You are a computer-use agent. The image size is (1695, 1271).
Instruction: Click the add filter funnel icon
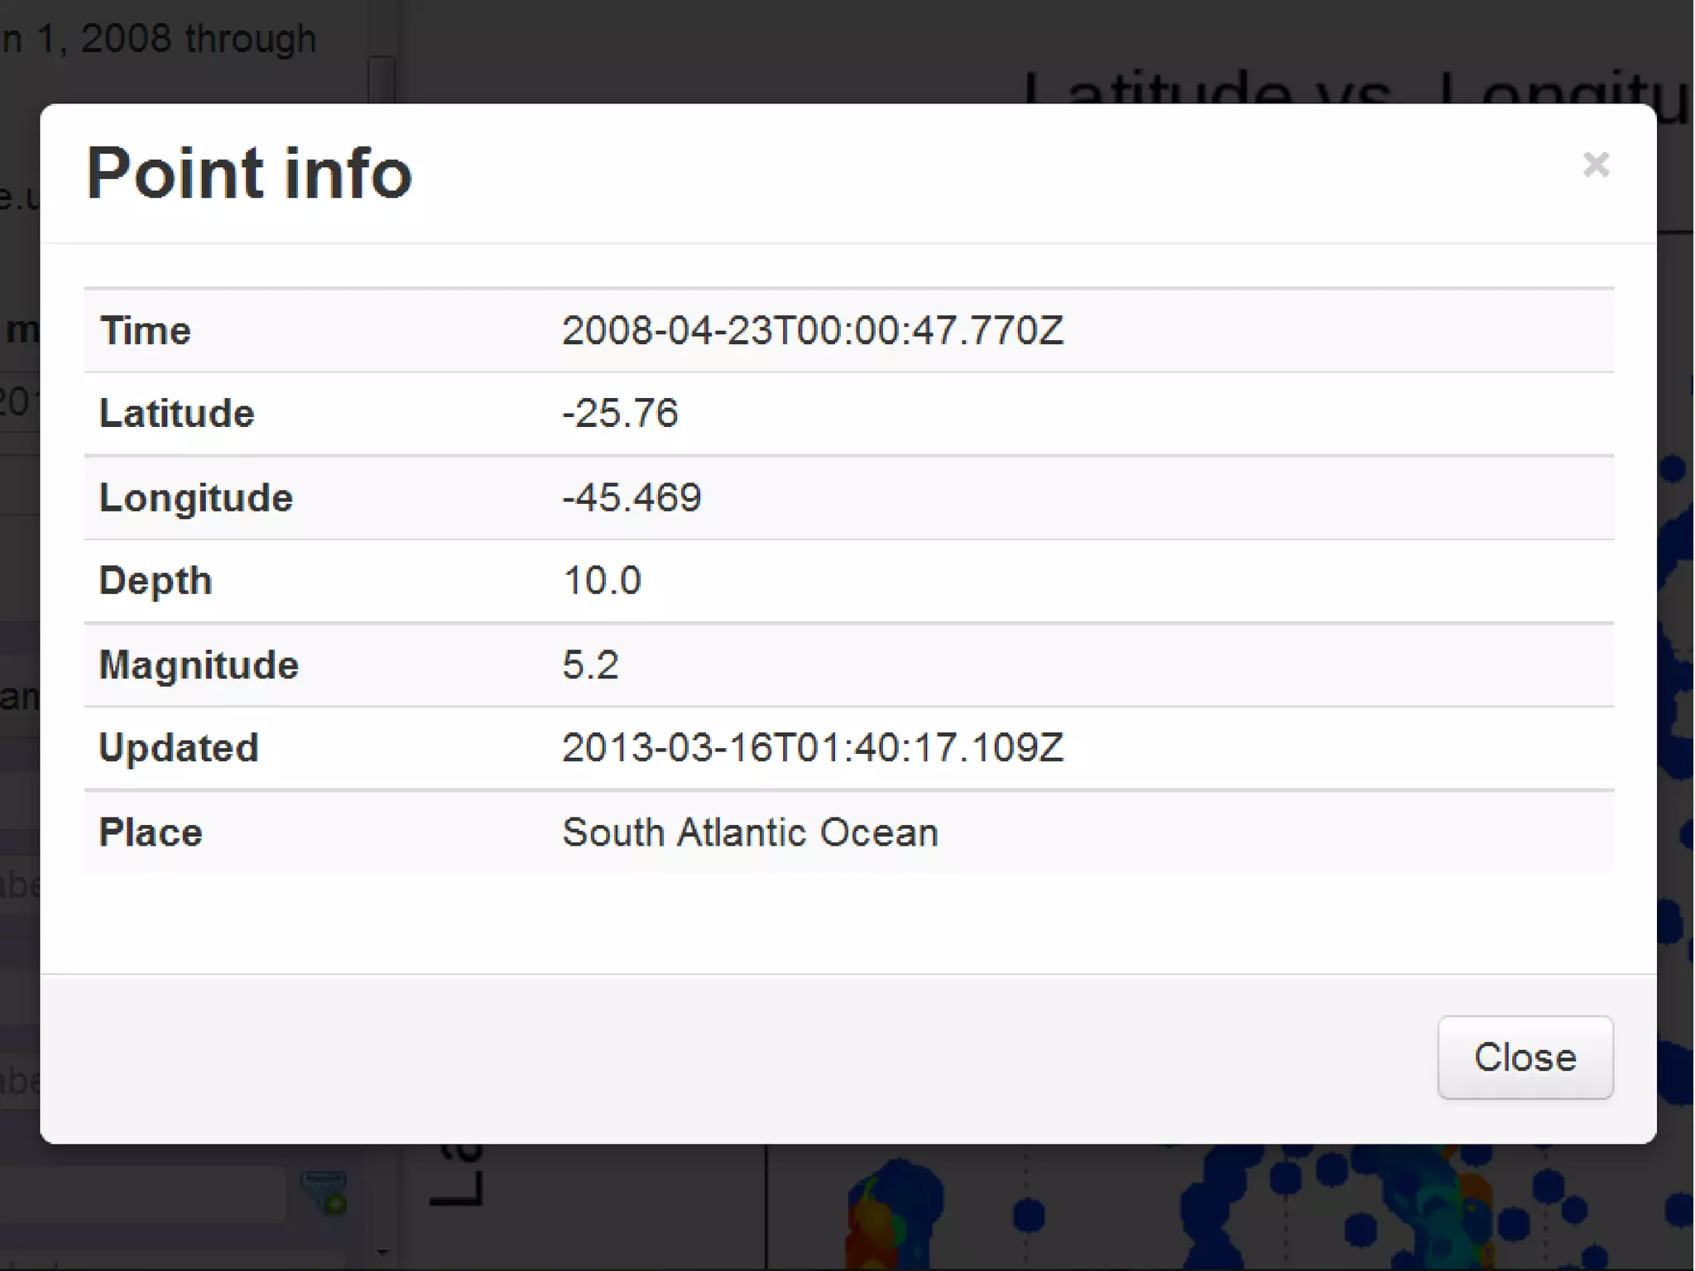pyautogui.click(x=324, y=1192)
